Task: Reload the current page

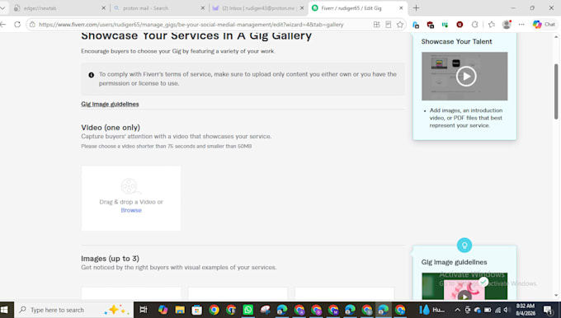Action: (x=17, y=24)
